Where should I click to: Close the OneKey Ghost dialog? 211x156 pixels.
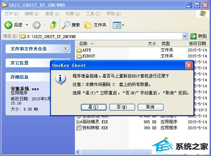(x=189, y=65)
